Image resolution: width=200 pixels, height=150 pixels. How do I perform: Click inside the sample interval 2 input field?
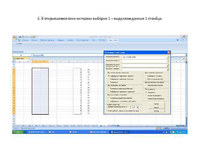(x=144, y=61)
